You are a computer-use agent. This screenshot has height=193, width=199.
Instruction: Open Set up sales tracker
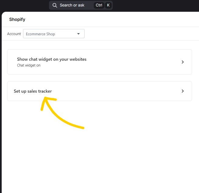(x=100, y=91)
